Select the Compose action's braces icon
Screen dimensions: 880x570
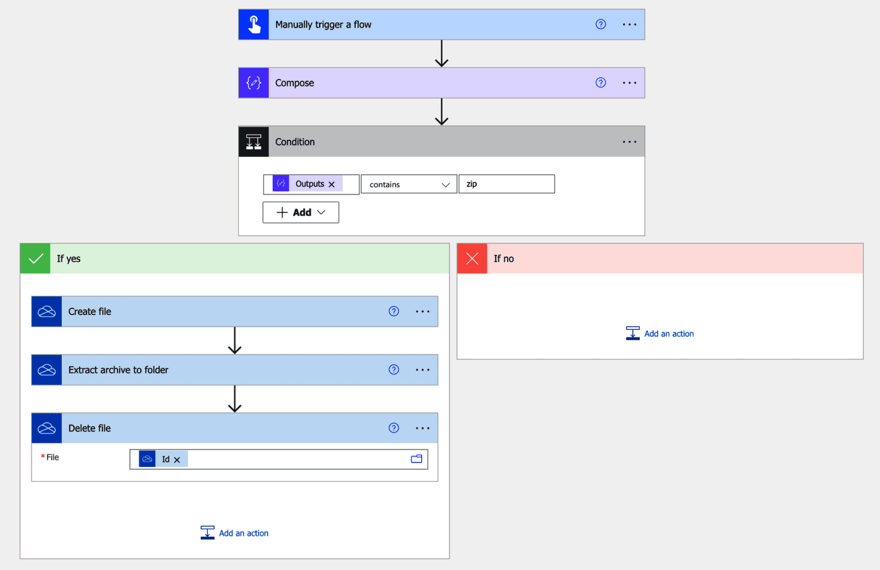click(253, 82)
